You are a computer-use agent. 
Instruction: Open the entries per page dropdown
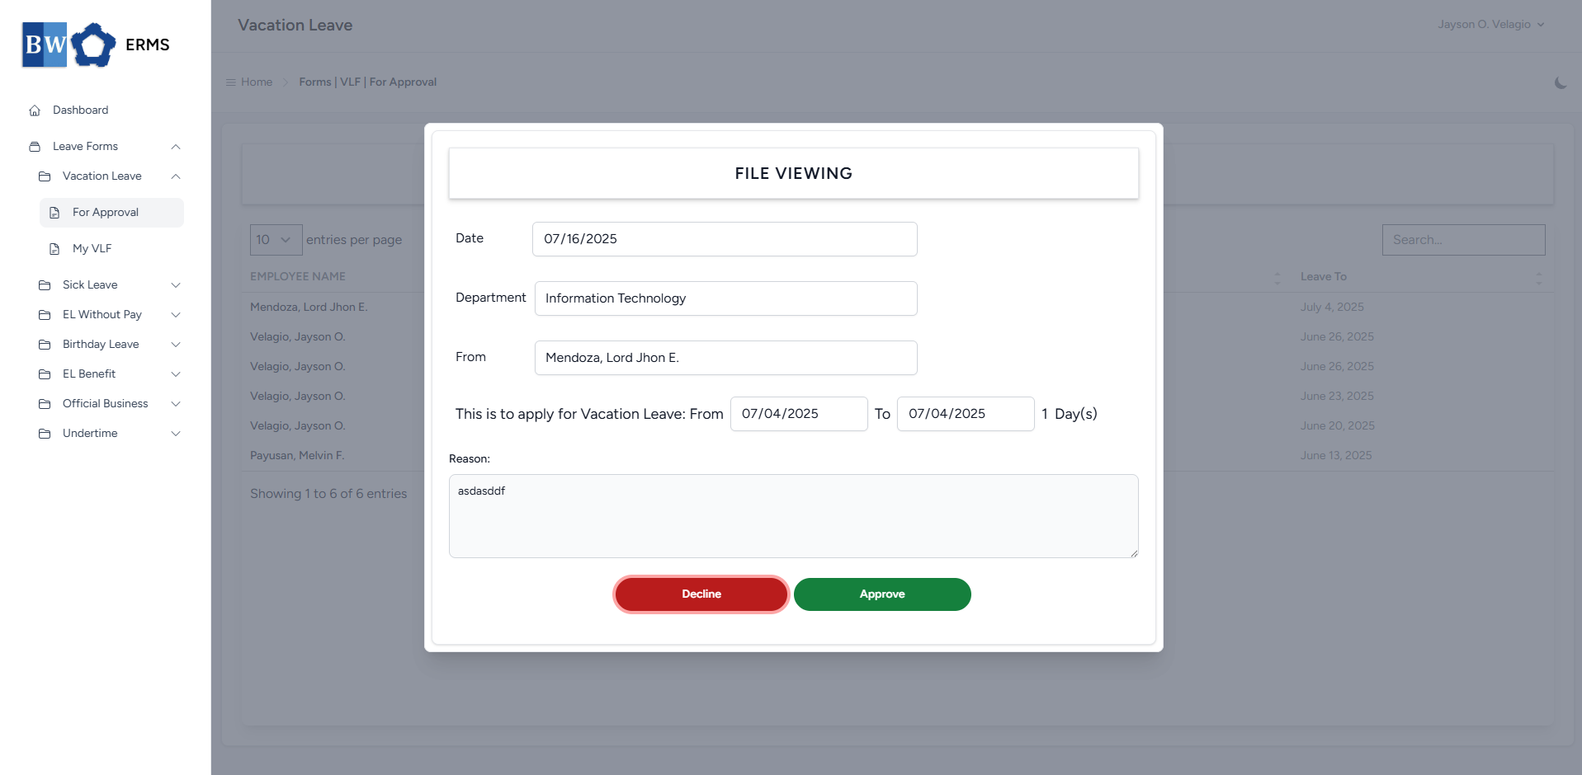coord(276,240)
